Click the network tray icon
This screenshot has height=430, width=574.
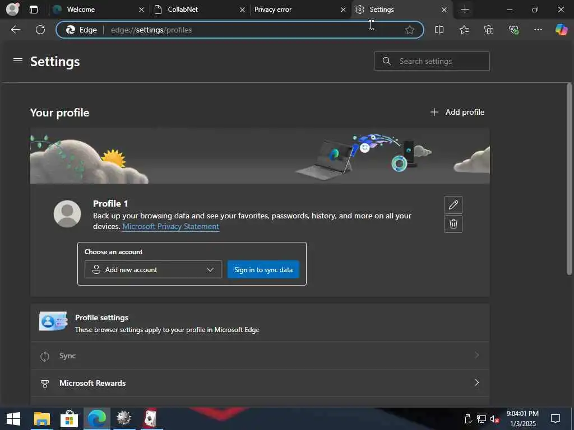click(x=482, y=419)
